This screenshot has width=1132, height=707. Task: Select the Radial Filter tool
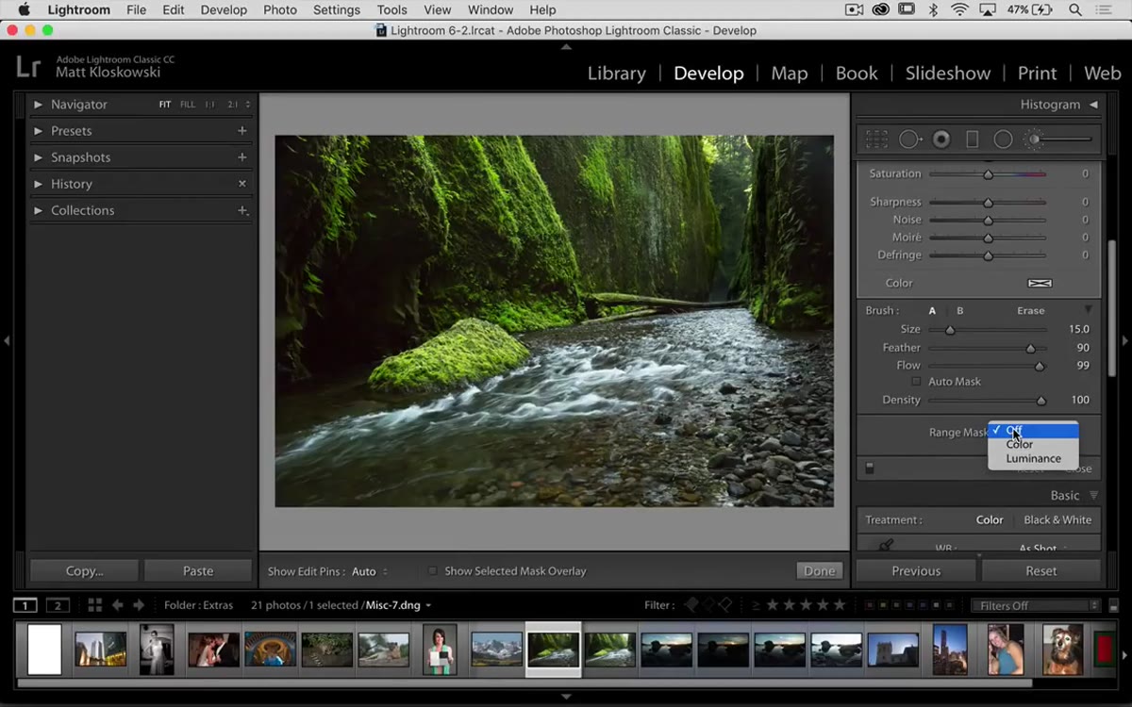(1003, 140)
